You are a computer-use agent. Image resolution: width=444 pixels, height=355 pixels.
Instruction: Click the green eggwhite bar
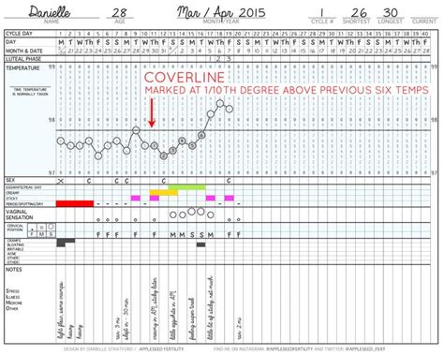(x=186, y=187)
